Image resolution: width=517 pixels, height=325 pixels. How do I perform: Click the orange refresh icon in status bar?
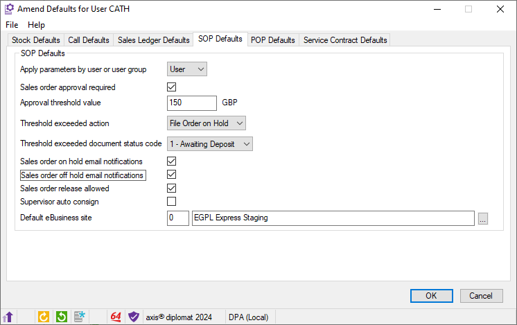click(43, 317)
